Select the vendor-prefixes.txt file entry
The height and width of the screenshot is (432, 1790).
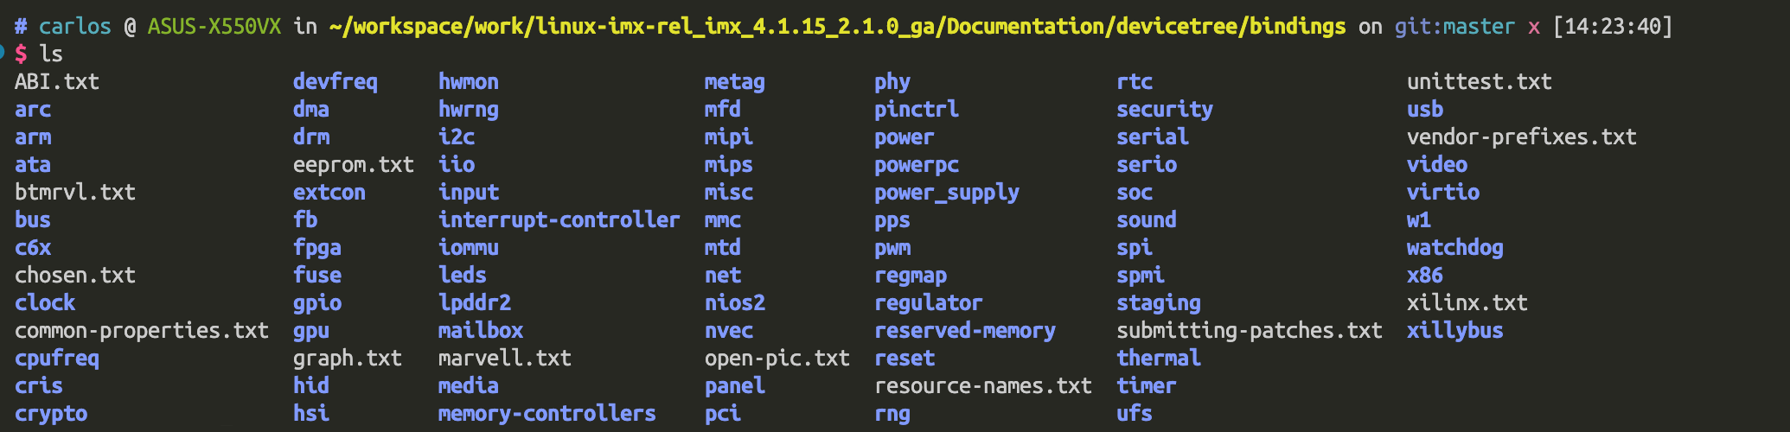coord(1521,137)
